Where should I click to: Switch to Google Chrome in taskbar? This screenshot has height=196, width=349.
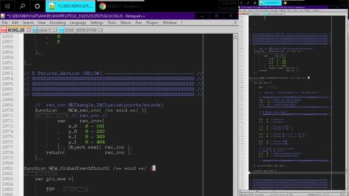[121, 6]
